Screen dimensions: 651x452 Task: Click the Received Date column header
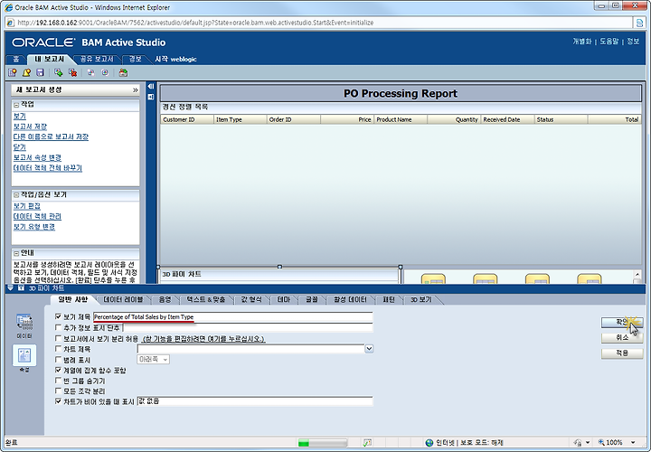507,119
